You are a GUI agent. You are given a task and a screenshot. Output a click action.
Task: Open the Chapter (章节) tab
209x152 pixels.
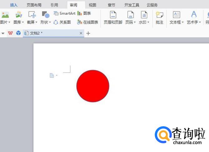111,5
